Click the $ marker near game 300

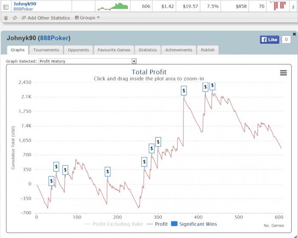click(x=158, y=142)
